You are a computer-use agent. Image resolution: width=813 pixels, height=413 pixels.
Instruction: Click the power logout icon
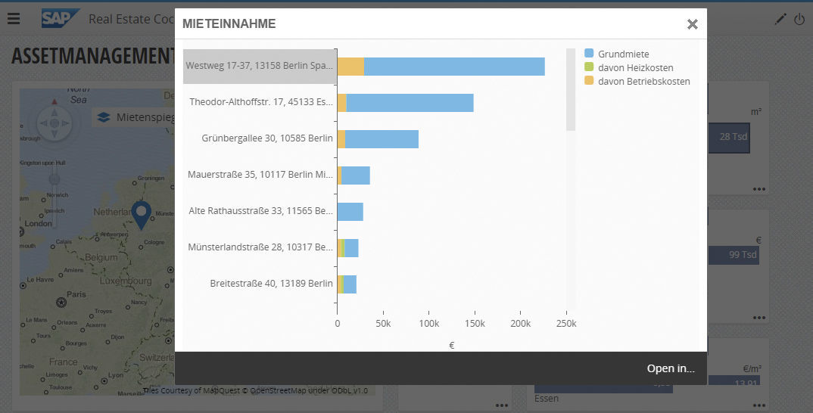[x=799, y=20]
